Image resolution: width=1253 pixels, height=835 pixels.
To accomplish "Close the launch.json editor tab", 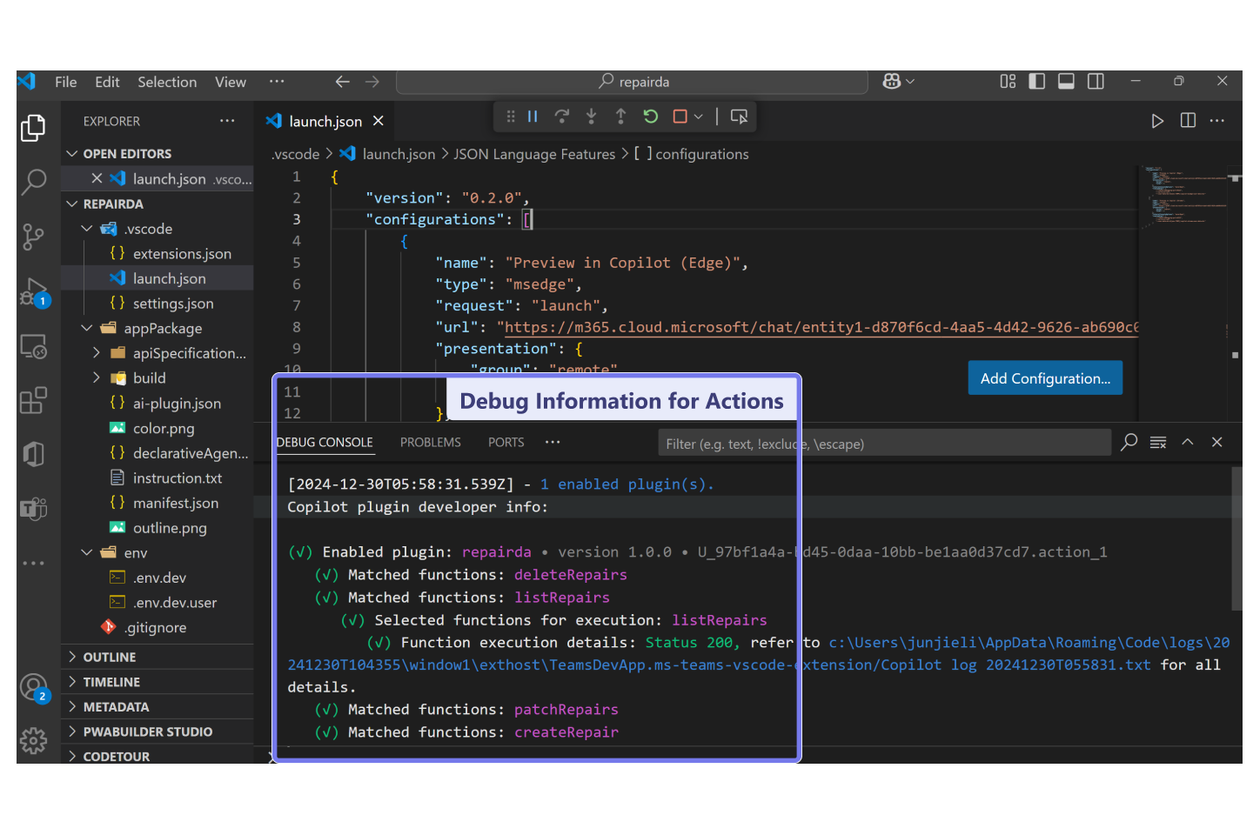I will (379, 121).
